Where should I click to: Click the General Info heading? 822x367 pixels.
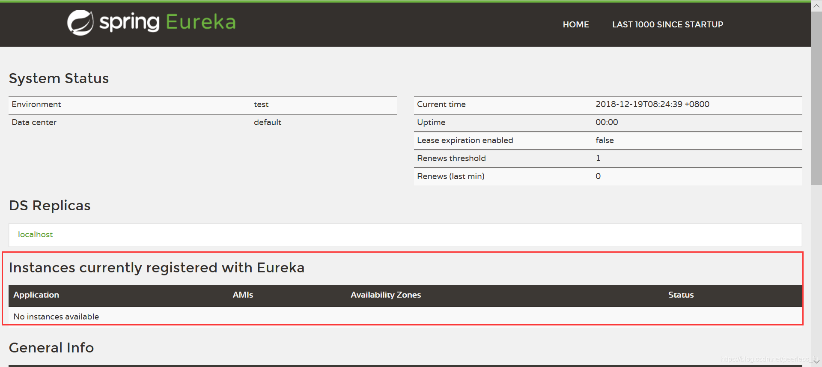pyautogui.click(x=51, y=348)
